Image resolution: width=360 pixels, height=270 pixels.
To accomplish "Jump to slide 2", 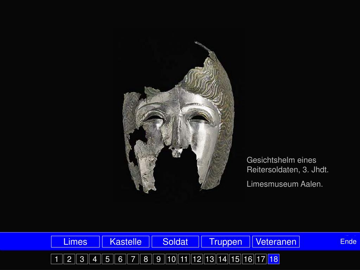I will 69,259.
